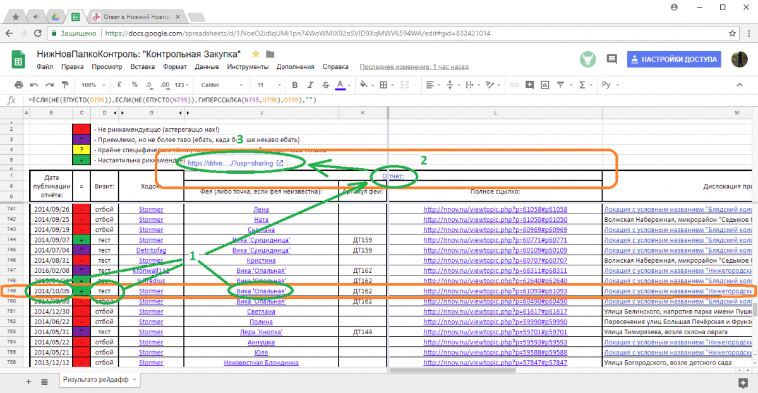
Task: Toggle italic formatting
Action: (310, 85)
